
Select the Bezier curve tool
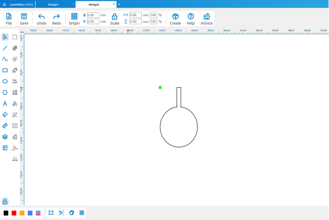pos(5,59)
